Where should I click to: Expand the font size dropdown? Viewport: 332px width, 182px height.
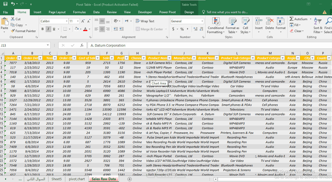pyautogui.click(x=78, y=21)
